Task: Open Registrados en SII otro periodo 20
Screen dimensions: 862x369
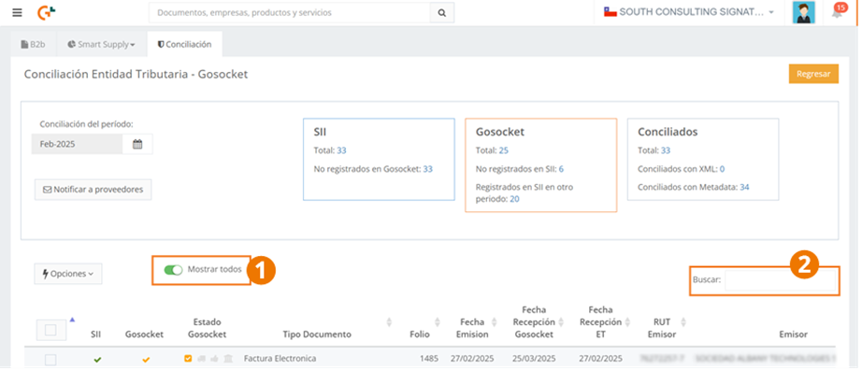Action: pyautogui.click(x=514, y=199)
